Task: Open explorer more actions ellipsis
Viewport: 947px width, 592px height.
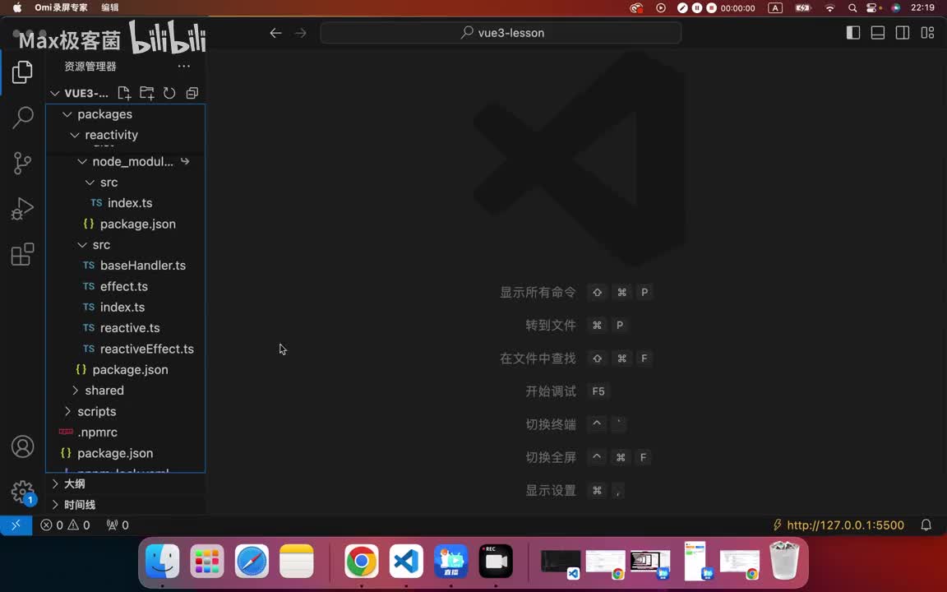Action: (184, 67)
